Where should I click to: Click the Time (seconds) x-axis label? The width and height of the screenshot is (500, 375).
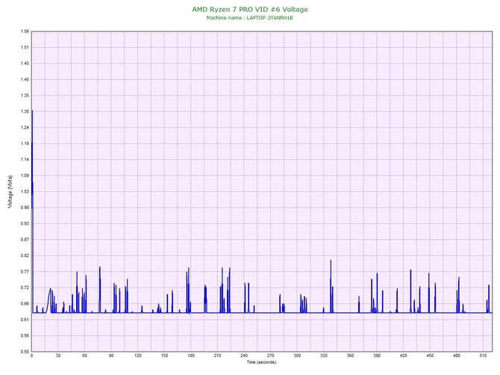click(261, 362)
